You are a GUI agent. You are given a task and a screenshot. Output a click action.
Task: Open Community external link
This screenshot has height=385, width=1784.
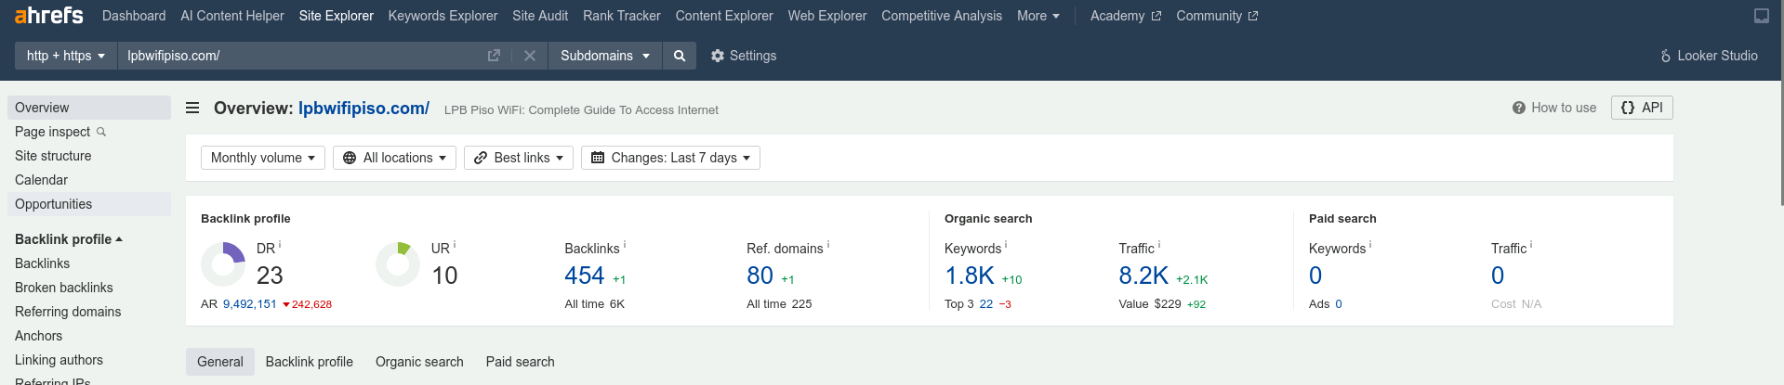click(x=1217, y=16)
